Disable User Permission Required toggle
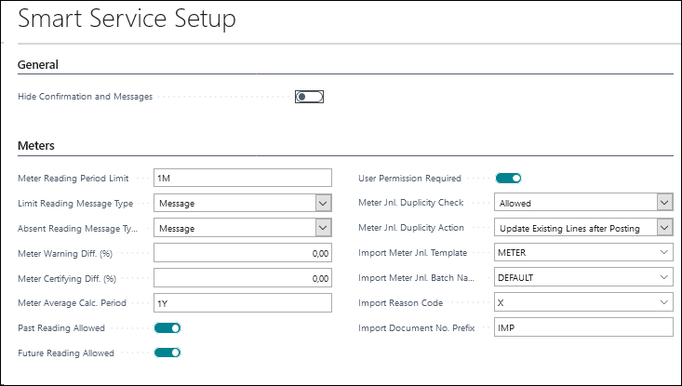Screen dimensions: 682x386 (x=508, y=178)
